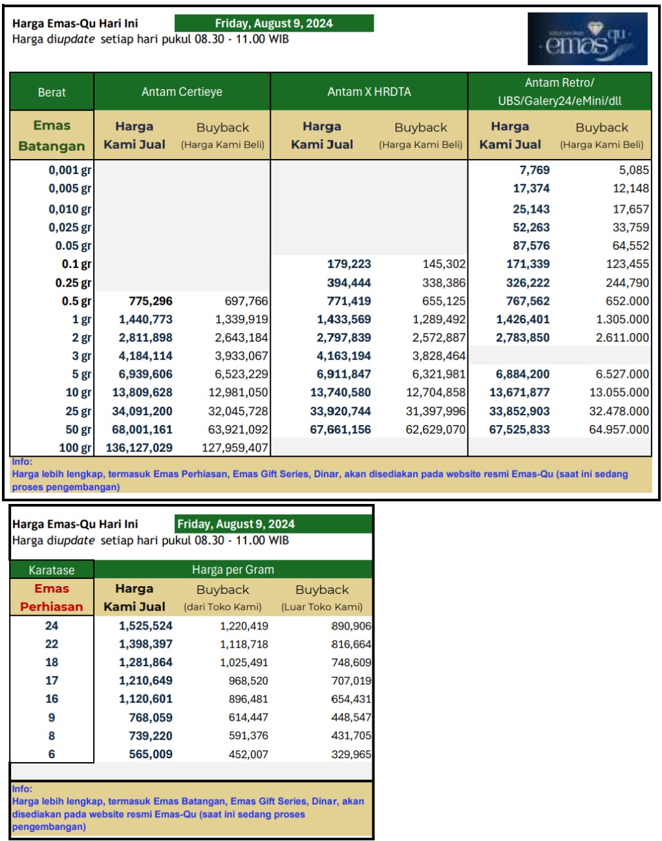Screen dimensions: 662x841
Task: Click buyback value 5,085
Action: click(x=634, y=170)
